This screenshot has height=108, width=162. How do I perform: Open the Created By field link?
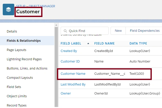[69, 51]
